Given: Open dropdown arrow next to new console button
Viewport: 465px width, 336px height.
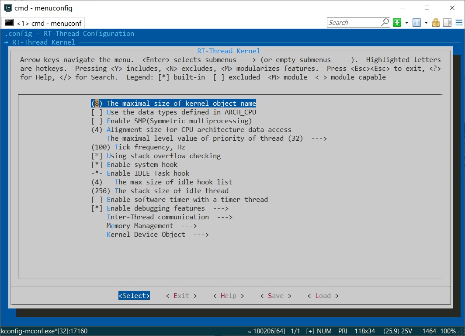Looking at the screenshot, I should pyautogui.click(x=406, y=22).
